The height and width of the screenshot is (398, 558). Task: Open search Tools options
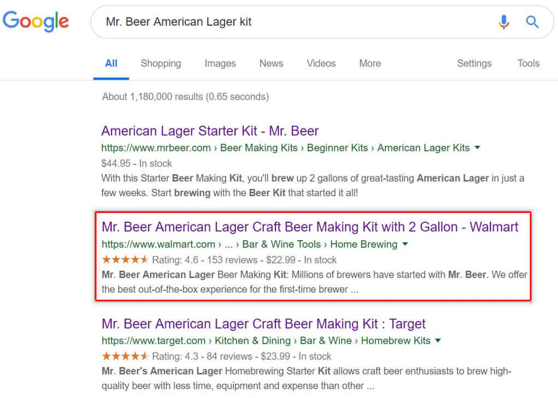528,63
